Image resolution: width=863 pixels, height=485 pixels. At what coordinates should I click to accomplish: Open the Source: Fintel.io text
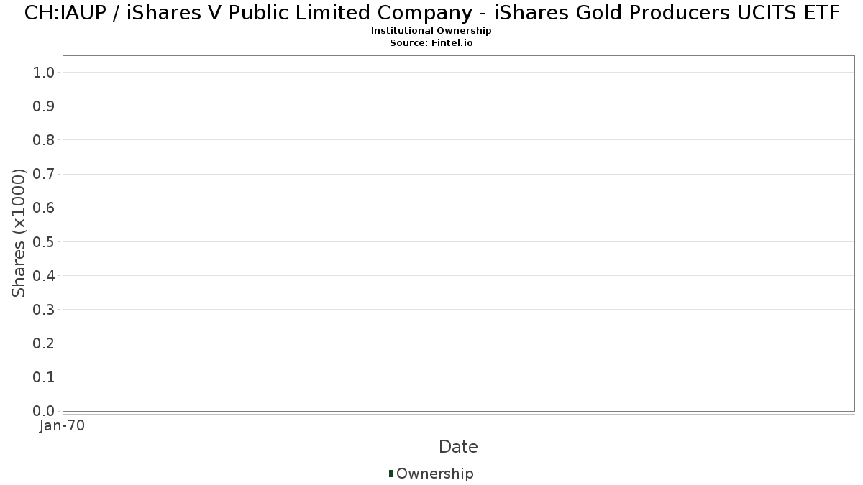(x=431, y=43)
